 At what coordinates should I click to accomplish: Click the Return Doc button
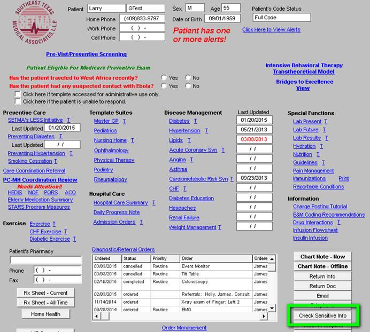(322, 286)
